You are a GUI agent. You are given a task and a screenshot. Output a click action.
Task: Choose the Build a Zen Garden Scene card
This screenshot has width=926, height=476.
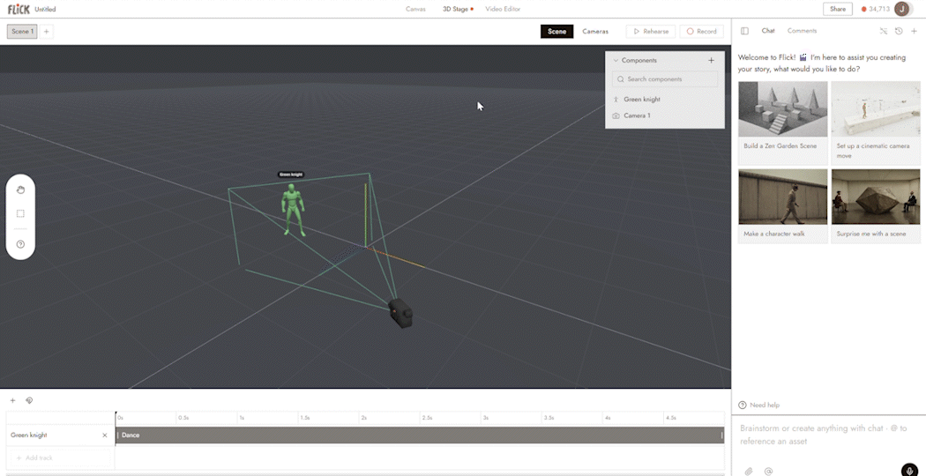click(782, 123)
